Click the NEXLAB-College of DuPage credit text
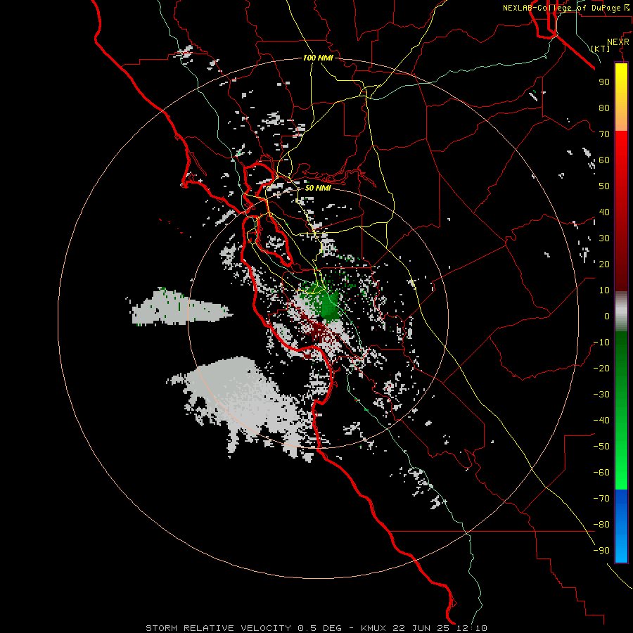Image resolution: width=633 pixels, height=633 pixels. tap(566, 8)
